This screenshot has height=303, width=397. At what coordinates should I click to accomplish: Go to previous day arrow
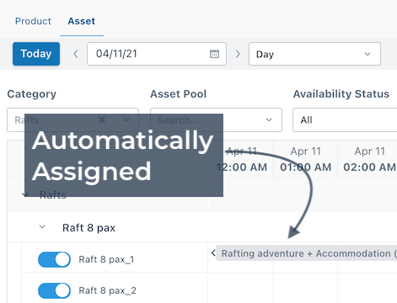75,54
